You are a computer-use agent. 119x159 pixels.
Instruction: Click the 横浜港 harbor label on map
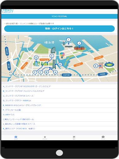[x=49, y=42]
